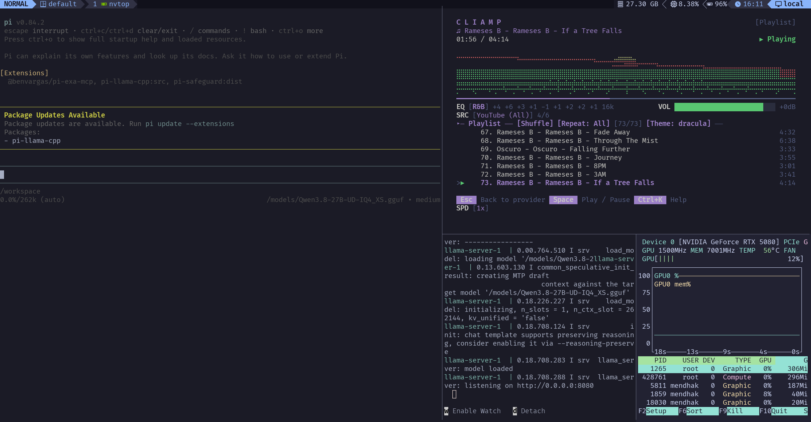Change the dracula theme selector

click(678, 124)
